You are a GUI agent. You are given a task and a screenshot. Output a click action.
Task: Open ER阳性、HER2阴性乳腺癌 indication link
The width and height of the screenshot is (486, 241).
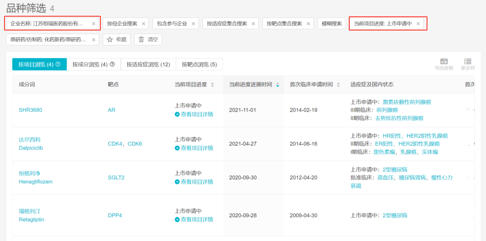click(407, 144)
